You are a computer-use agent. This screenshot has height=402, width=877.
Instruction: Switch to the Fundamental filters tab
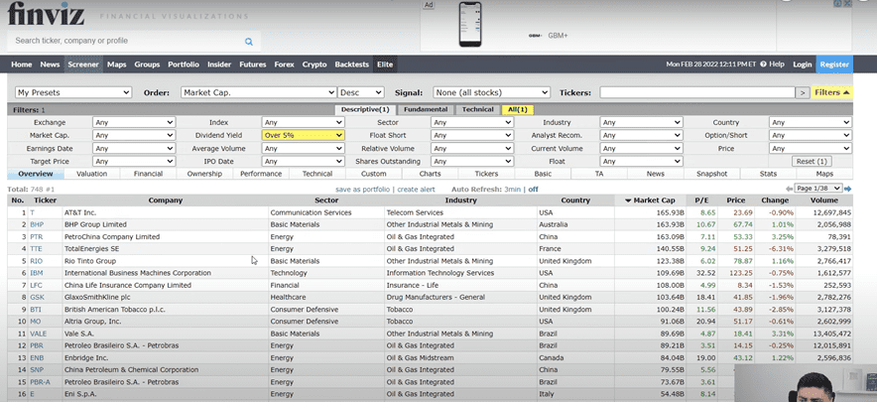(x=425, y=109)
